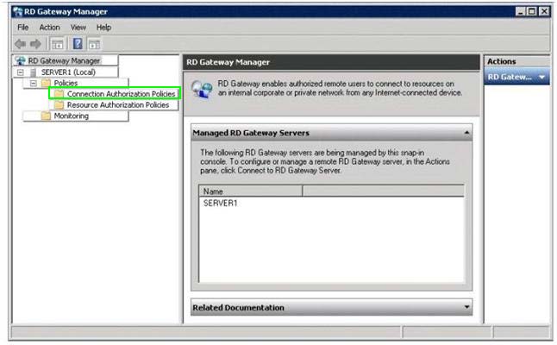Click the Managed RD Gateway Servers heading
The height and width of the screenshot is (345, 557).
(251, 133)
